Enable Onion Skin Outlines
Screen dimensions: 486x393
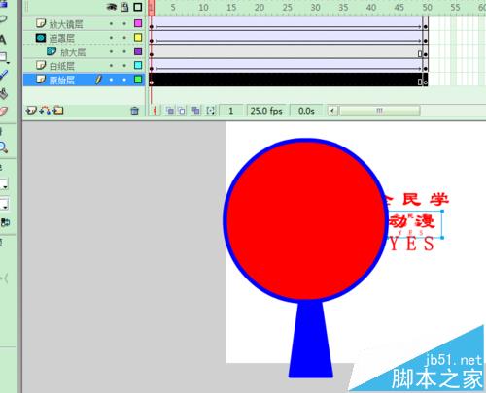[x=182, y=111]
